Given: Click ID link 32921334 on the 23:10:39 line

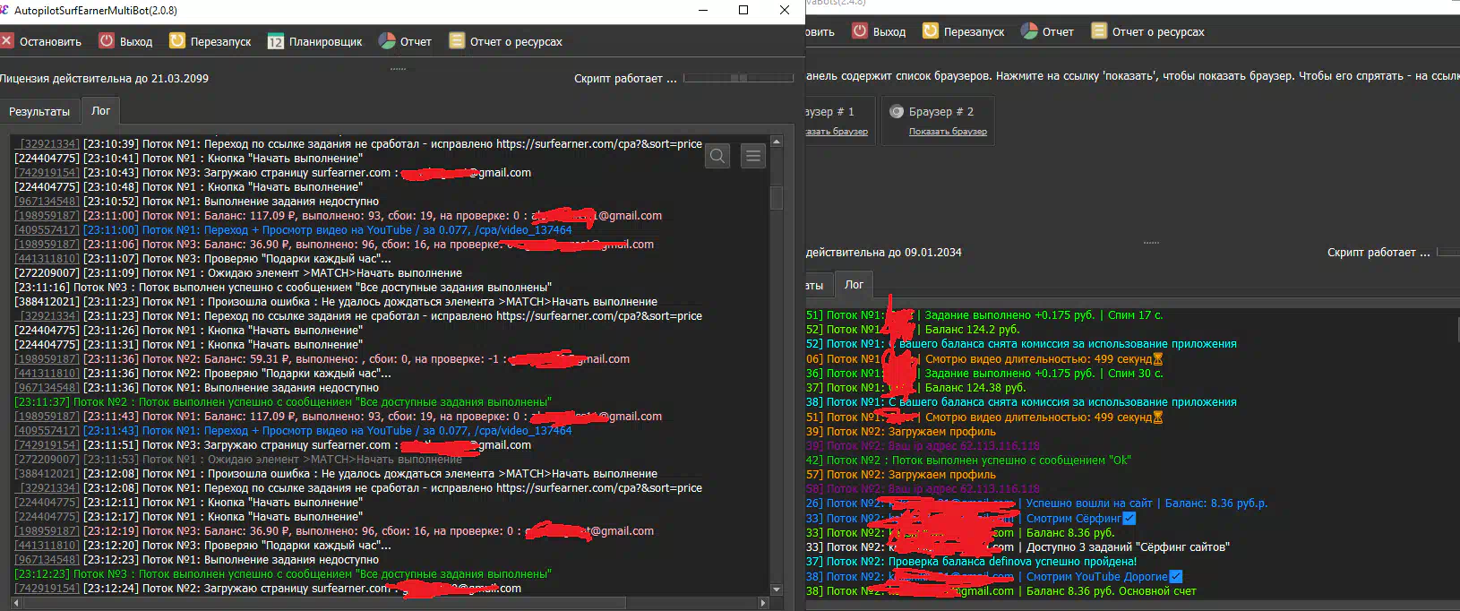Looking at the screenshot, I should pos(48,143).
